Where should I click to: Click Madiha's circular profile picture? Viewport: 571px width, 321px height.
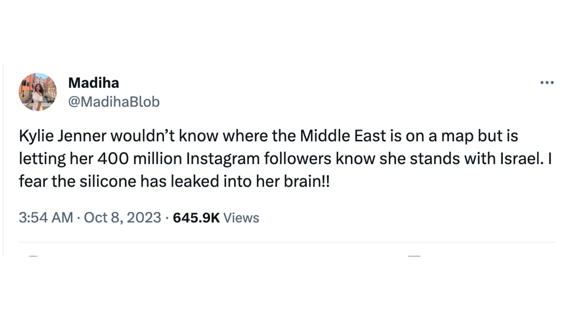[x=38, y=92]
